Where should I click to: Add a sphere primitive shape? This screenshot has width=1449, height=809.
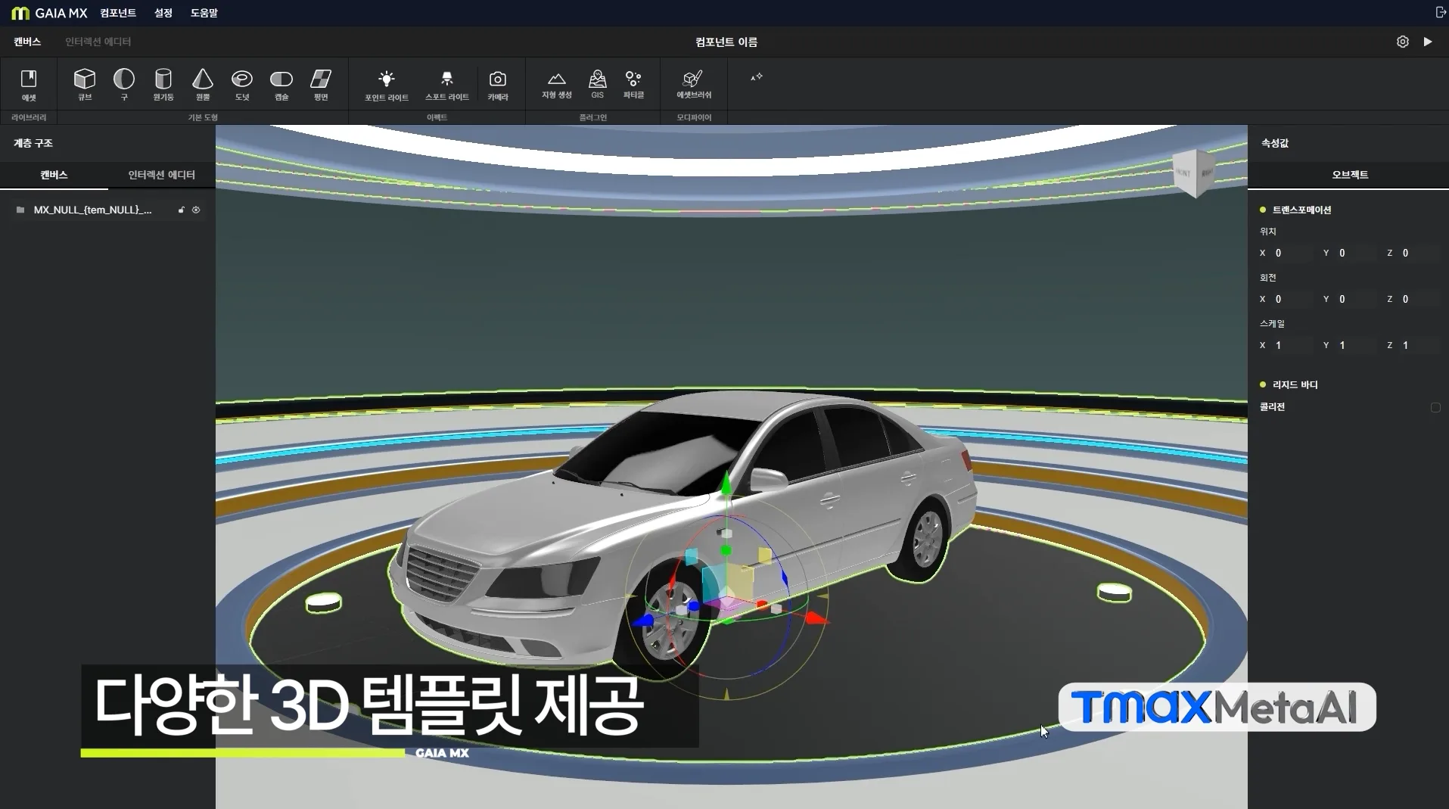124,84
